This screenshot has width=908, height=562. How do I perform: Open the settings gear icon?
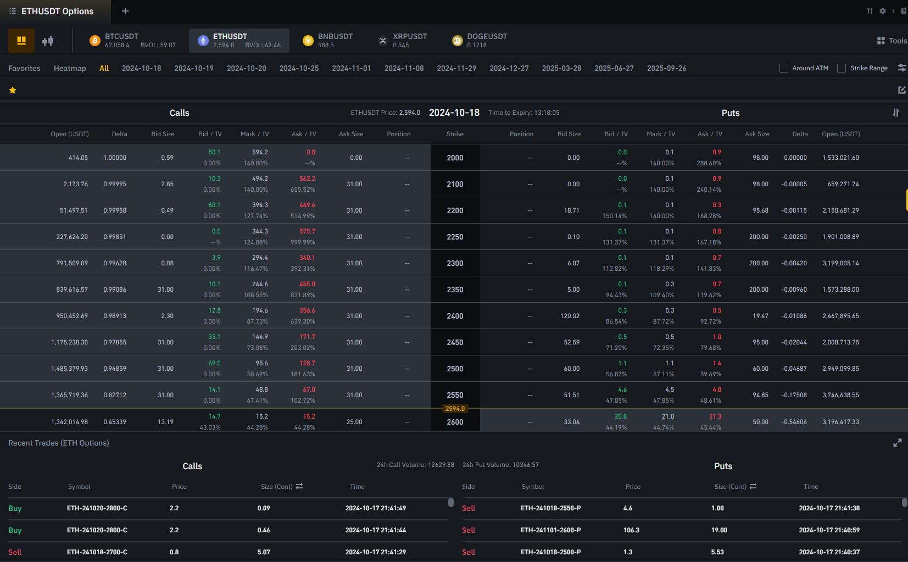[x=883, y=11]
